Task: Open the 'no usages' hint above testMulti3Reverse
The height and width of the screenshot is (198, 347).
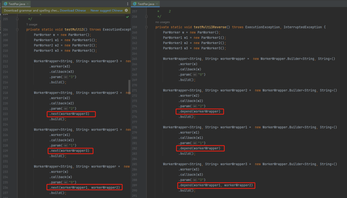Action: [163, 22]
